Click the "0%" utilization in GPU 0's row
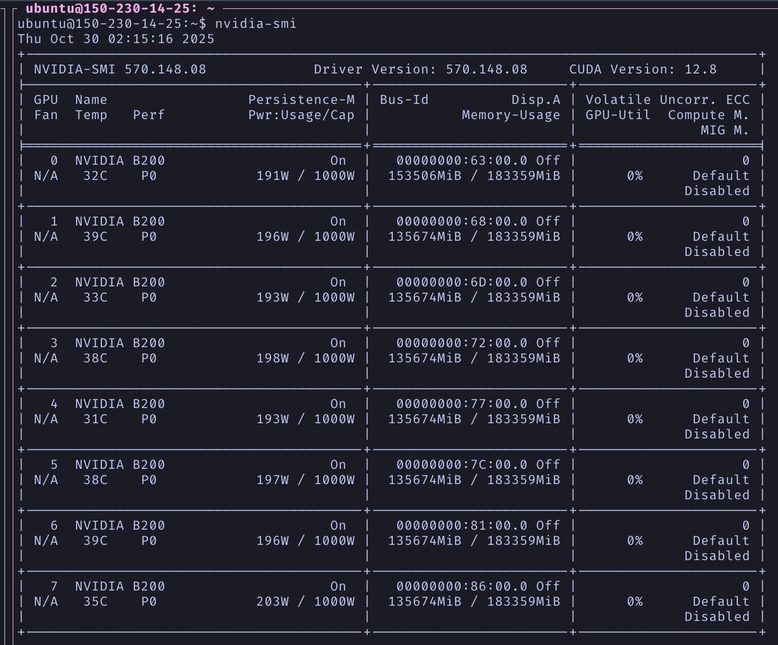The width and height of the screenshot is (778, 645). (635, 176)
